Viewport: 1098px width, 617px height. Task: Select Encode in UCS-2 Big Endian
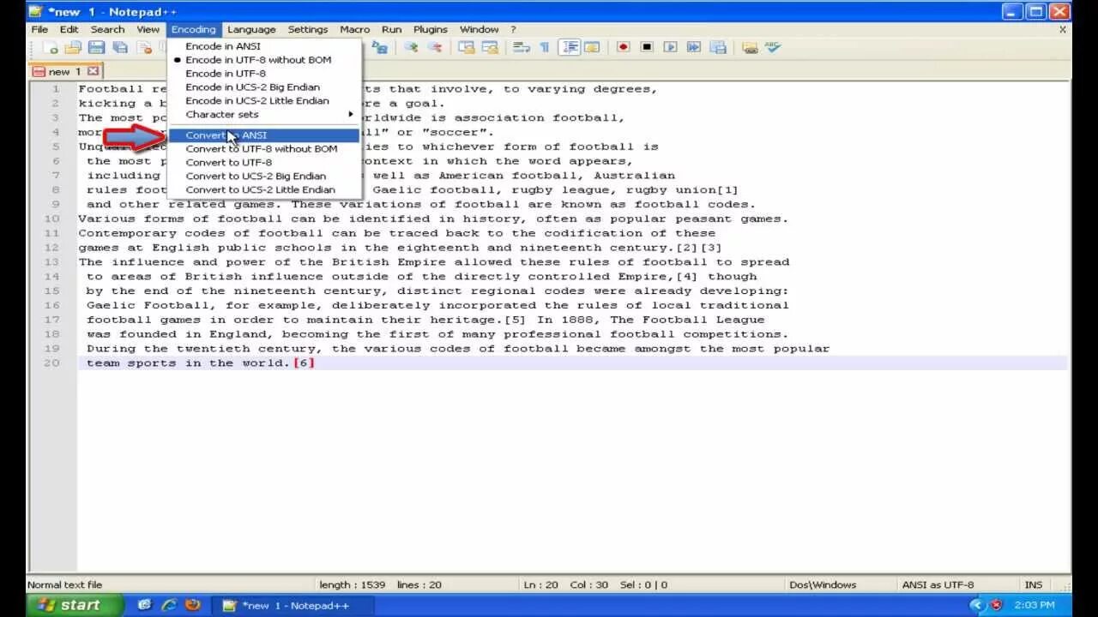[x=264, y=87]
